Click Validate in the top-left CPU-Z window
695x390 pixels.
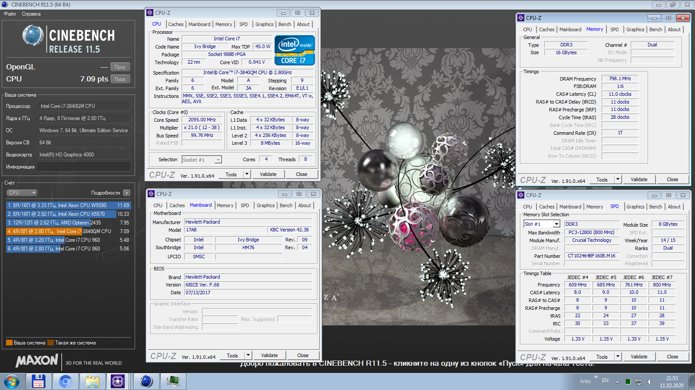click(268, 174)
